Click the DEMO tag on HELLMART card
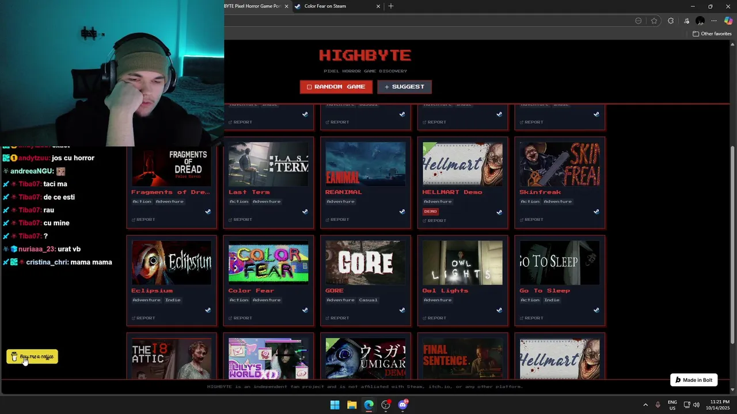The image size is (737, 414). tap(431, 212)
